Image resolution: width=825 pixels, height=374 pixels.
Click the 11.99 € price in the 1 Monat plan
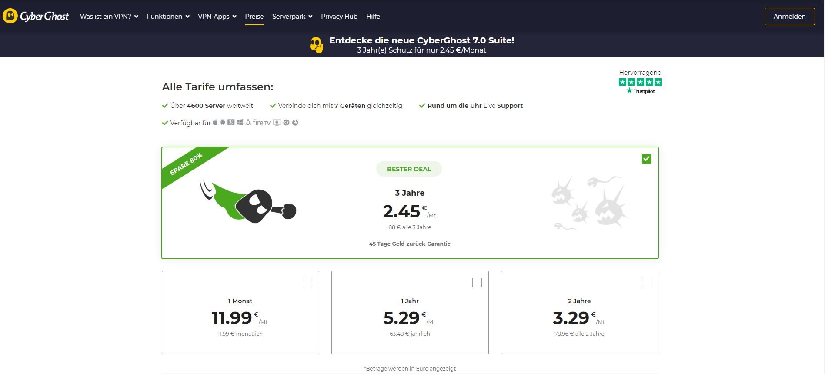coord(240,318)
